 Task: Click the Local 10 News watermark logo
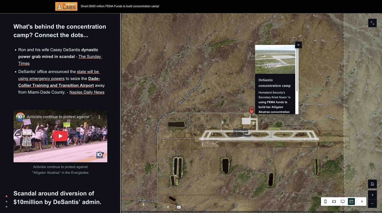point(100,155)
